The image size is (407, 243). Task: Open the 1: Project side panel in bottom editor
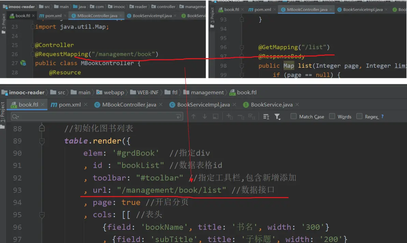coord(3,113)
